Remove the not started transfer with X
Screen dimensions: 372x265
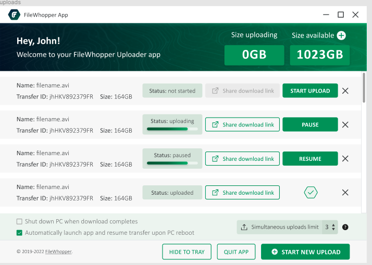[x=345, y=91]
